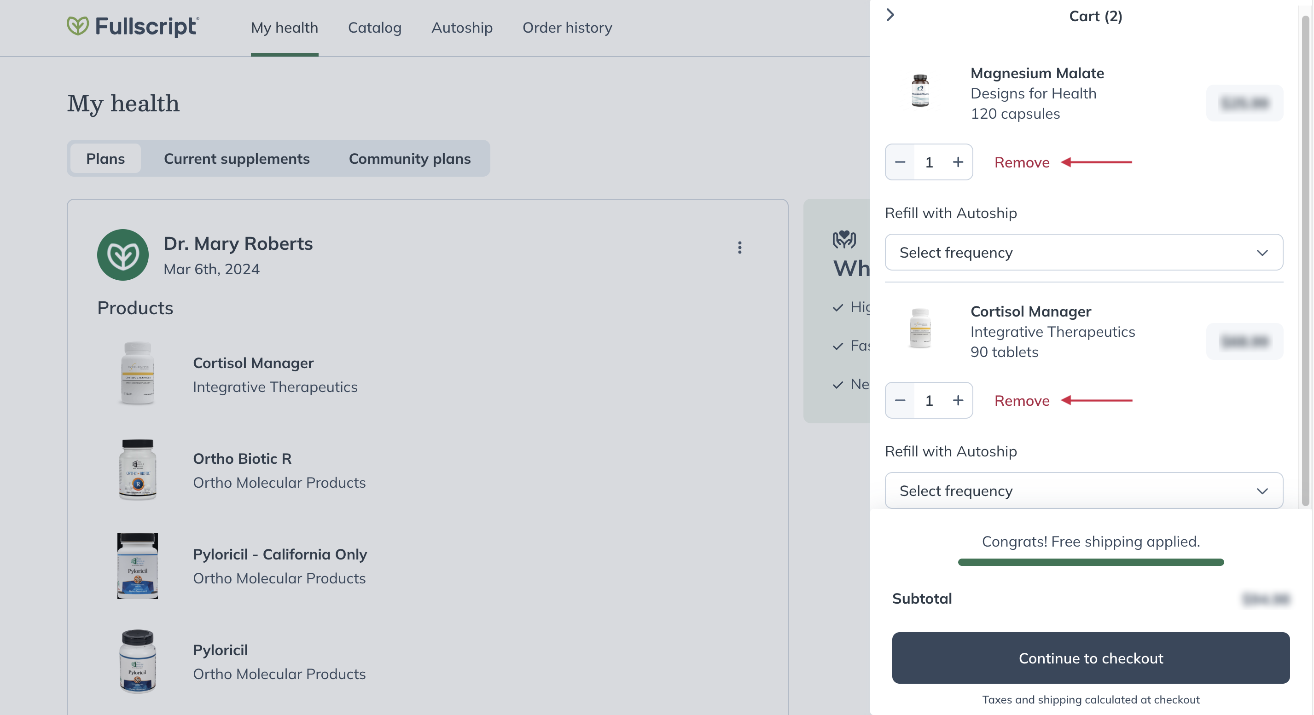
Task: Switch to Community plans tab
Action: (410, 158)
